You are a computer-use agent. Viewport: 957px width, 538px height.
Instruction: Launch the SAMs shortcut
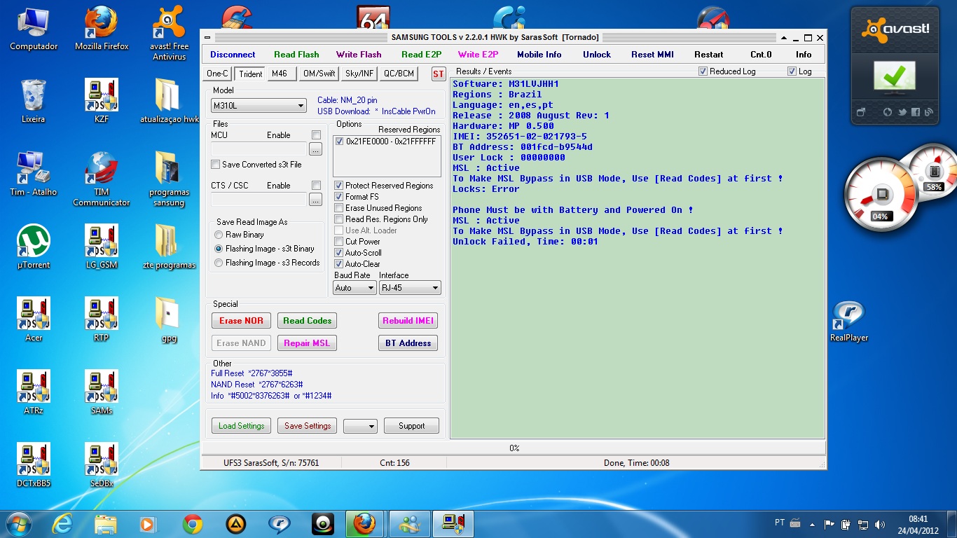[x=102, y=393]
